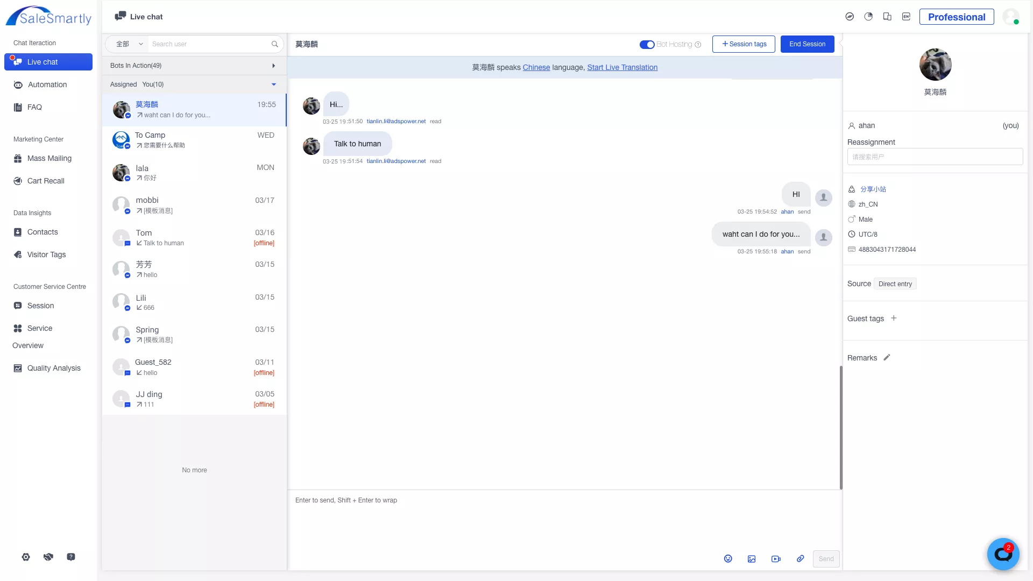This screenshot has height=581, width=1033.
Task: Click tianlin.li@adspower.net under the Hi... message
Action: [396, 122]
